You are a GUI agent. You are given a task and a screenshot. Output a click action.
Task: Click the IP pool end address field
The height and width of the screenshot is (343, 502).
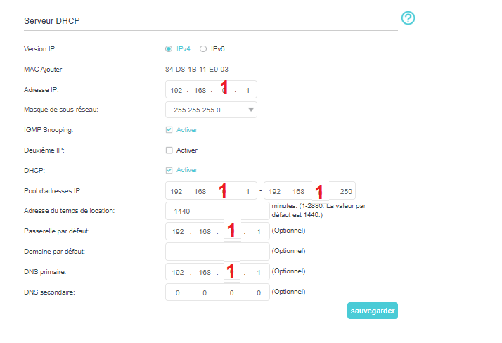(x=309, y=191)
